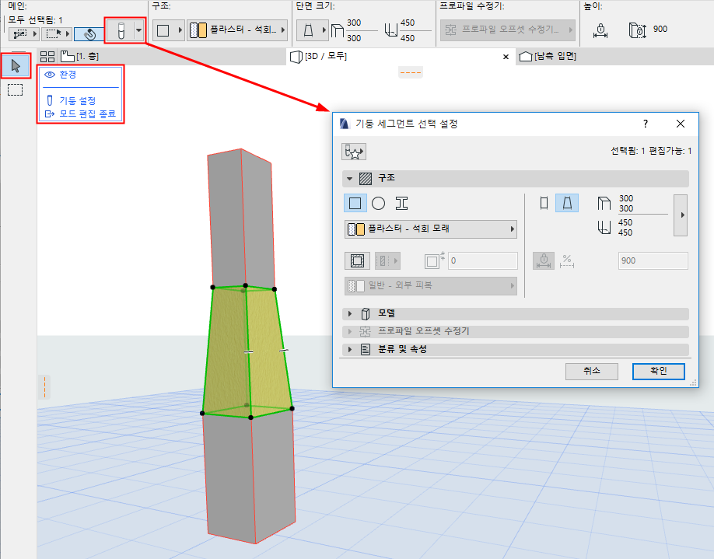Expand the 프로파일 오프셋 수정기 panel
Screen dimensions: 714x559
click(x=350, y=331)
